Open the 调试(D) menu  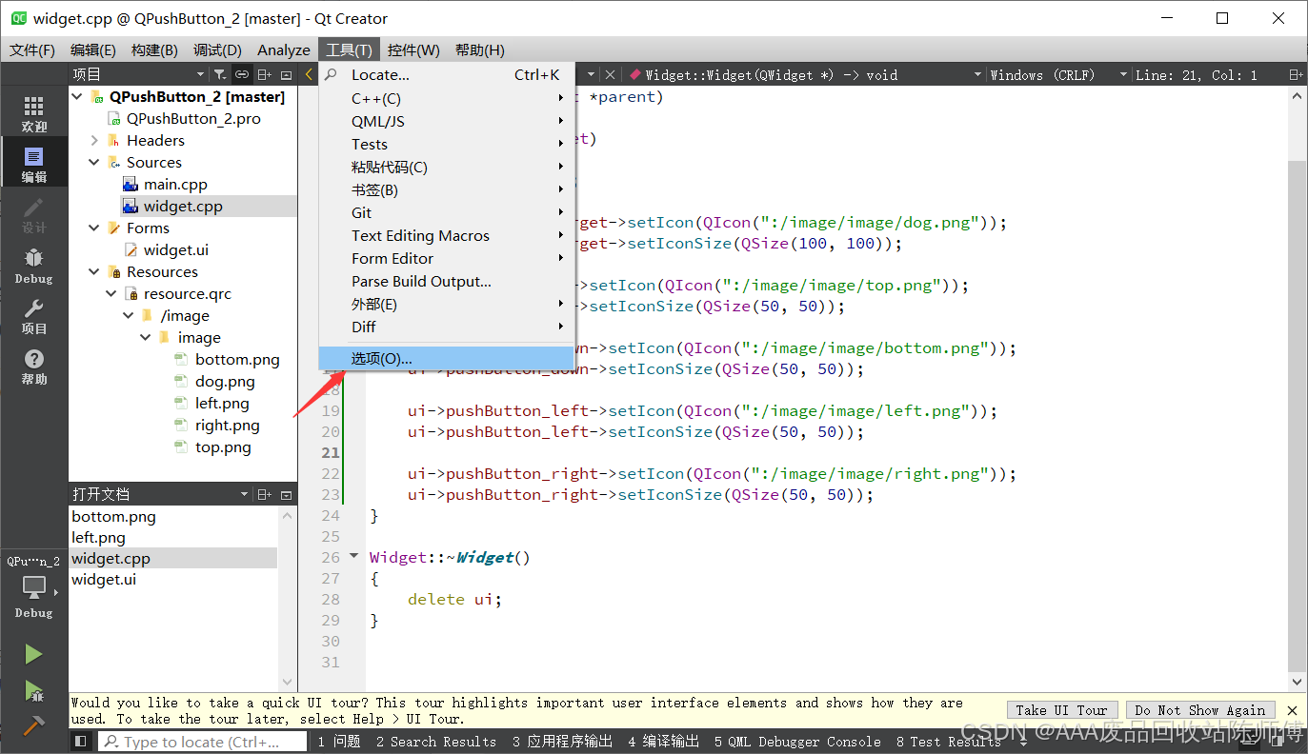[x=217, y=50]
